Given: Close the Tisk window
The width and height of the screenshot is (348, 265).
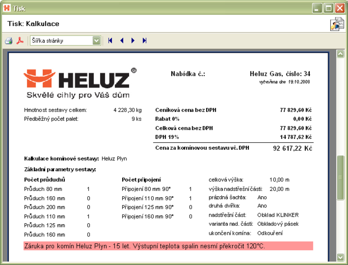Looking at the screenshot, I should (x=340, y=8).
